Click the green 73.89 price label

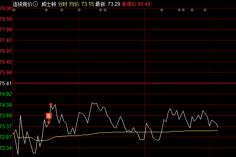(x=6, y=116)
